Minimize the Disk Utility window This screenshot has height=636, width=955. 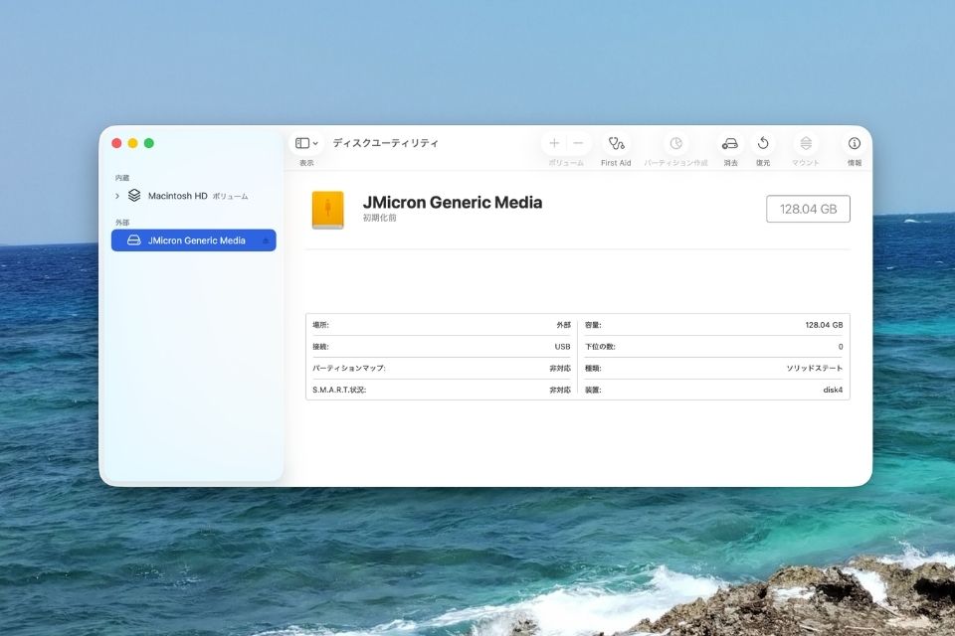[x=132, y=143]
